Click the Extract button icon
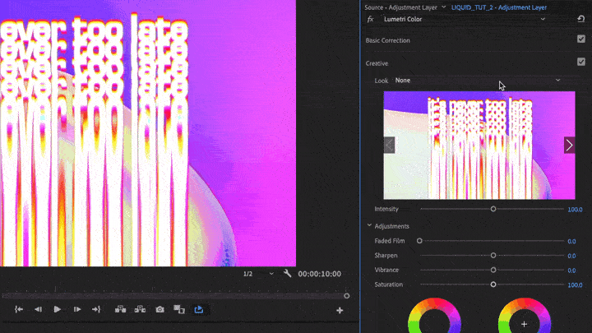This screenshot has width=592, height=333. click(140, 310)
